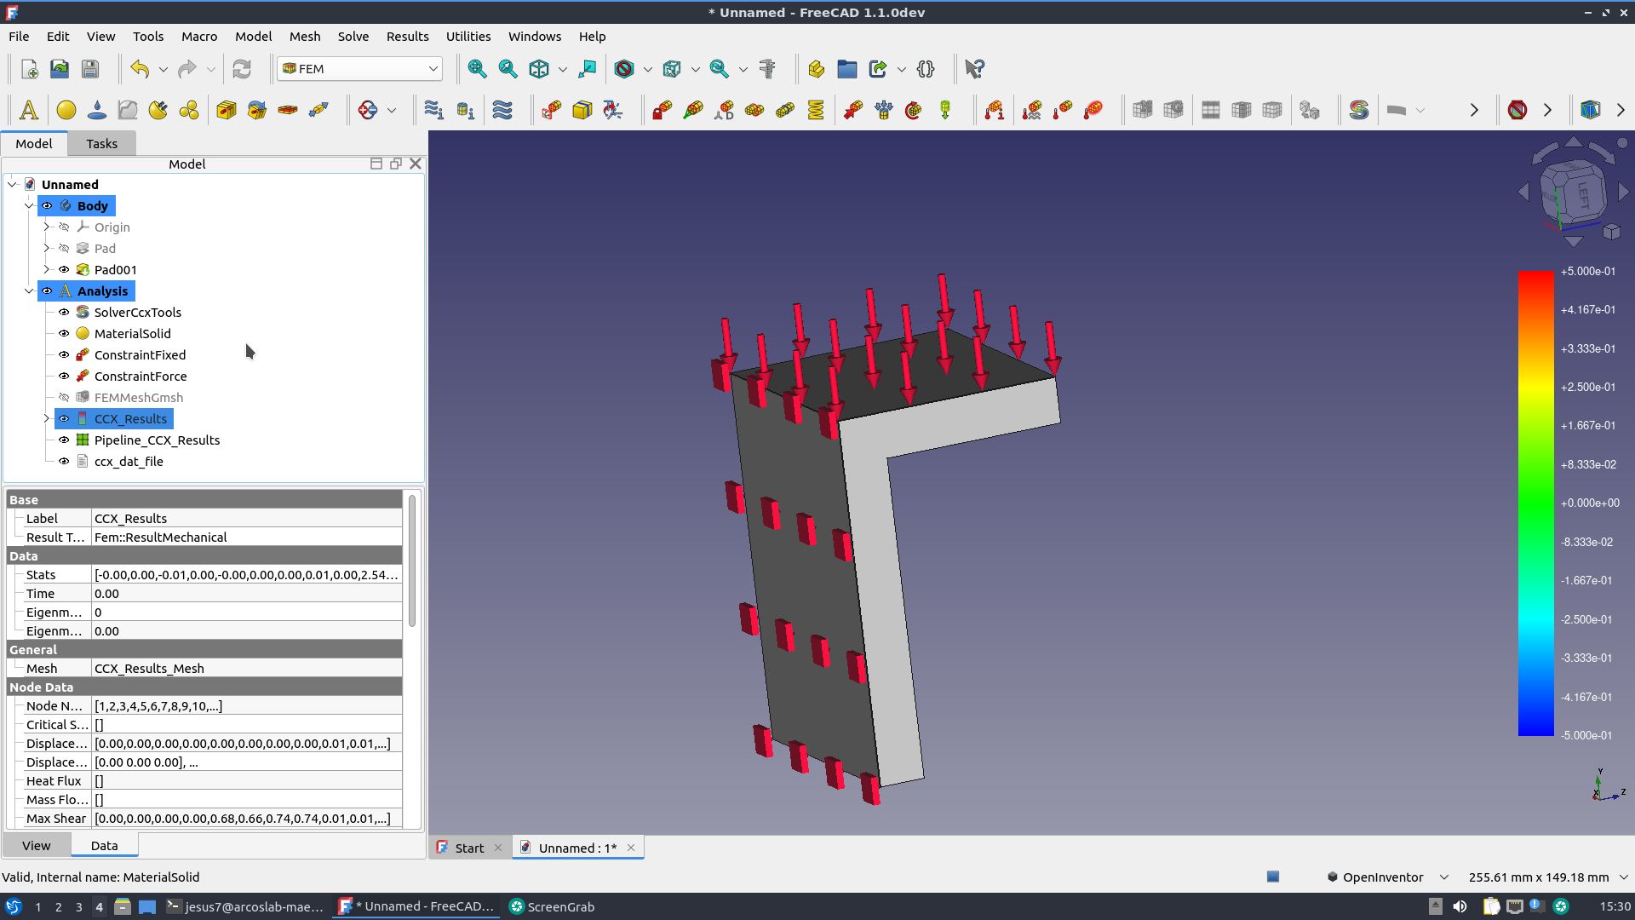Expand more toolbar items with the chevron after solver
This screenshot has width=1635, height=920.
coord(1474,110)
